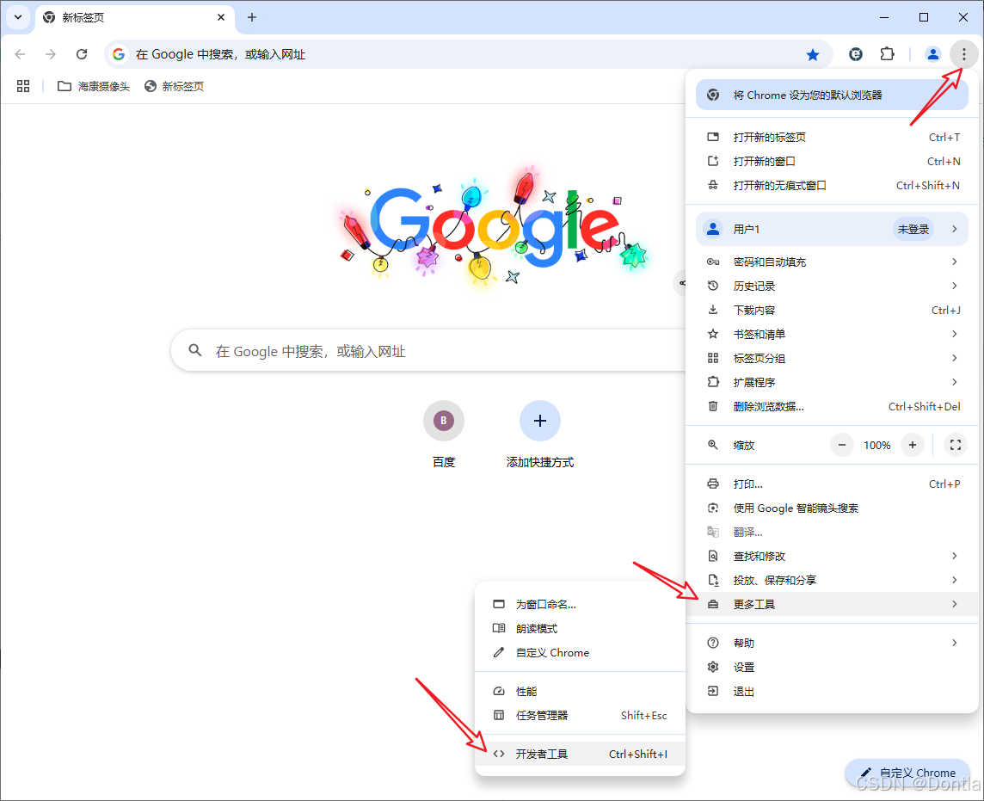984x801 pixels.
Task: Expand 帮助 submenu
Action: pos(832,643)
